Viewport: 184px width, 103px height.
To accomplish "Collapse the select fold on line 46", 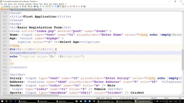I will (x=9, y=38).
